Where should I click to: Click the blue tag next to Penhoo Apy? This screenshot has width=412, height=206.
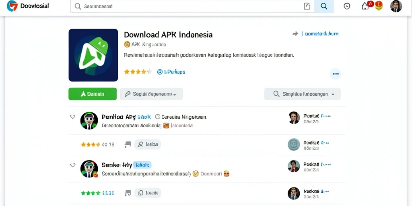(x=144, y=117)
